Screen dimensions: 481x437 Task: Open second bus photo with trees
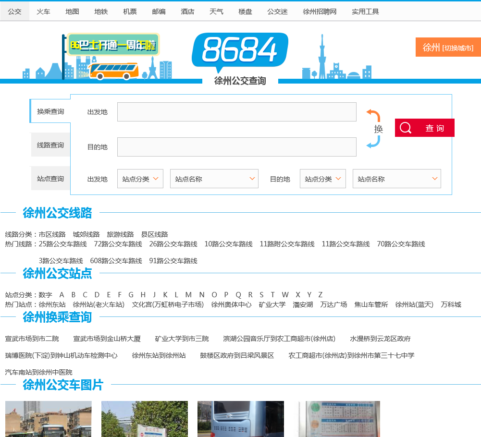click(x=145, y=419)
